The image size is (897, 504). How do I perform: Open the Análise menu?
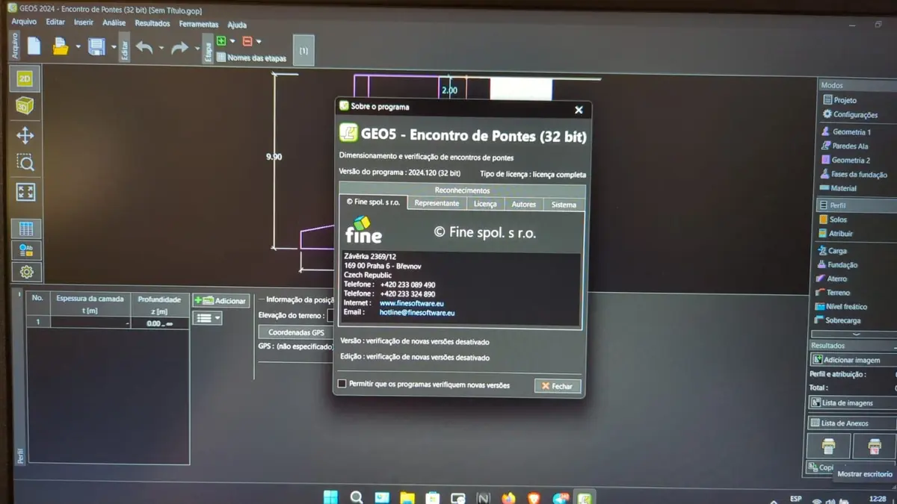[114, 23]
